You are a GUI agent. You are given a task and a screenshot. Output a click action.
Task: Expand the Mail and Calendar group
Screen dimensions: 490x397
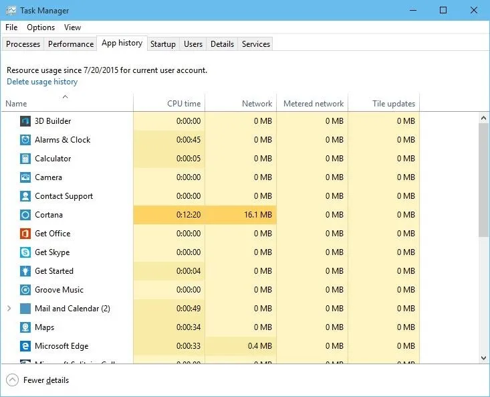click(9, 309)
